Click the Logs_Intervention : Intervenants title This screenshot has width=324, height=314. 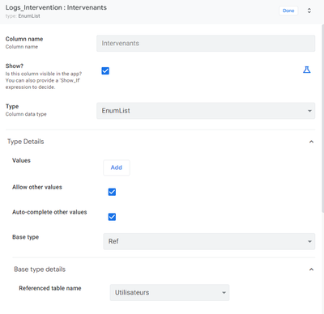(56, 7)
